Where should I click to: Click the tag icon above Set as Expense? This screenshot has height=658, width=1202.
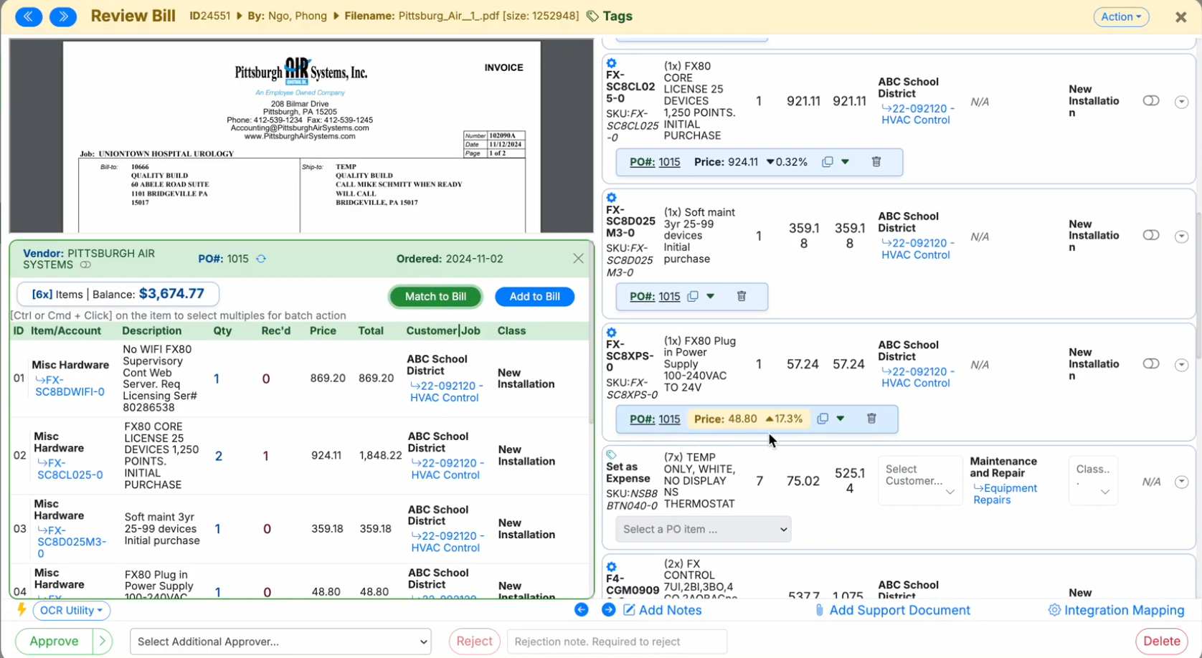pos(612,454)
